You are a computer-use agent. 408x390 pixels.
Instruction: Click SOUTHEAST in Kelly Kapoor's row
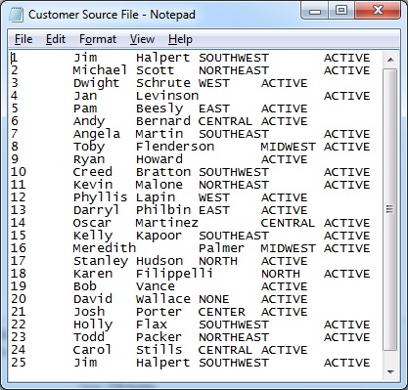(x=234, y=236)
